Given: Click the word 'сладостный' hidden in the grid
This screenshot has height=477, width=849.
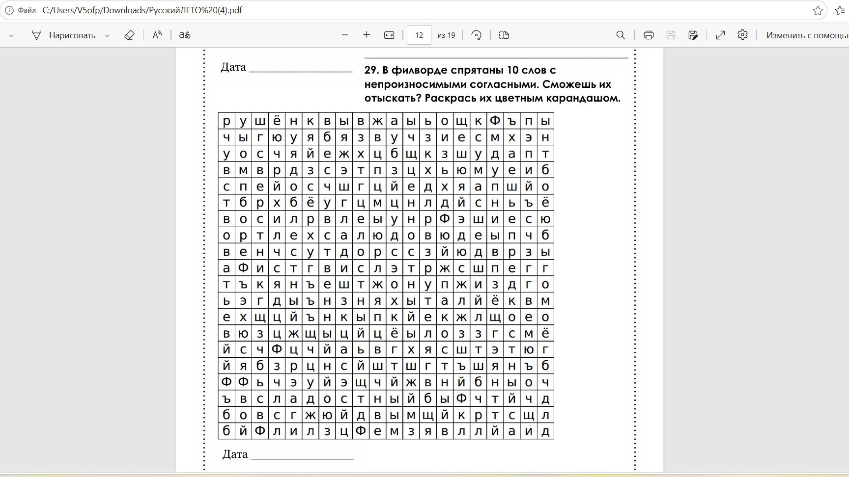Looking at the screenshot, I should tap(335, 398).
